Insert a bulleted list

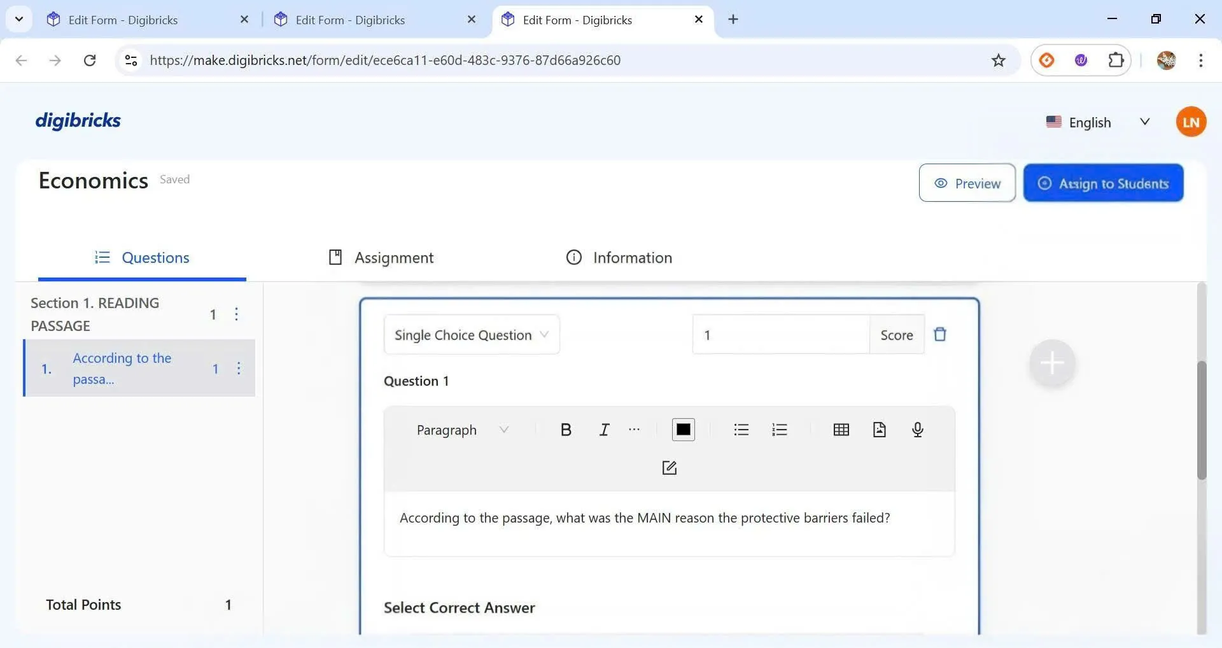point(741,430)
